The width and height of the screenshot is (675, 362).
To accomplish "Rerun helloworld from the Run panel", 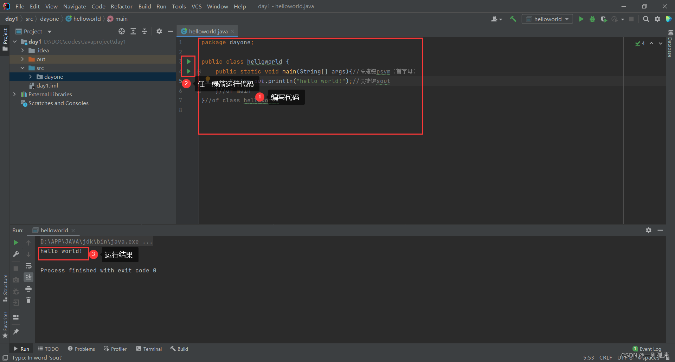I will point(15,243).
